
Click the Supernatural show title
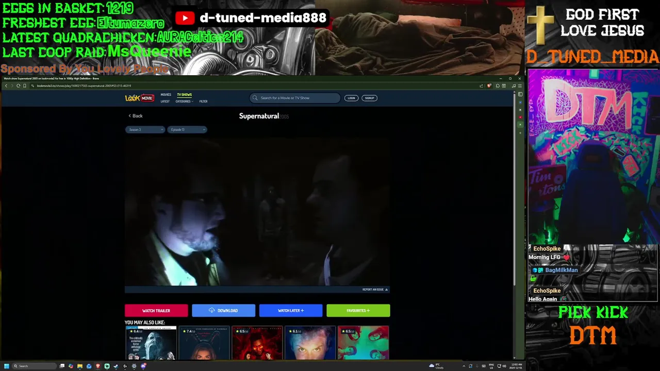[x=259, y=116]
